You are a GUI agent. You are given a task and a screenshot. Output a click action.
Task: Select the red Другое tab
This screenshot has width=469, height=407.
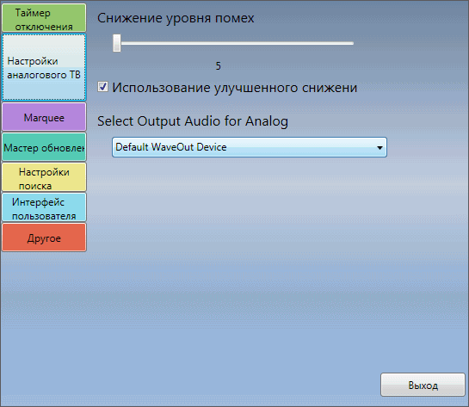point(44,237)
